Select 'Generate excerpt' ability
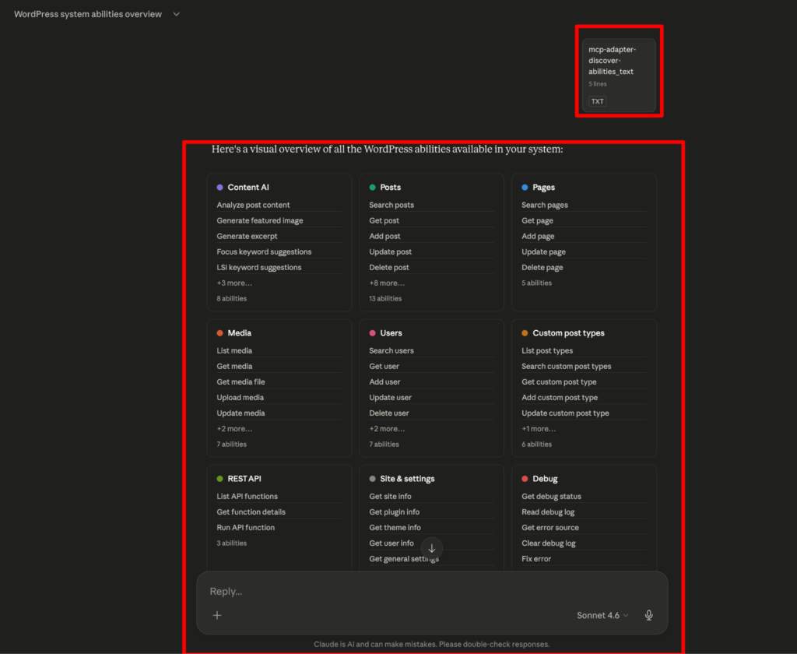This screenshot has height=654, width=797. (x=247, y=236)
